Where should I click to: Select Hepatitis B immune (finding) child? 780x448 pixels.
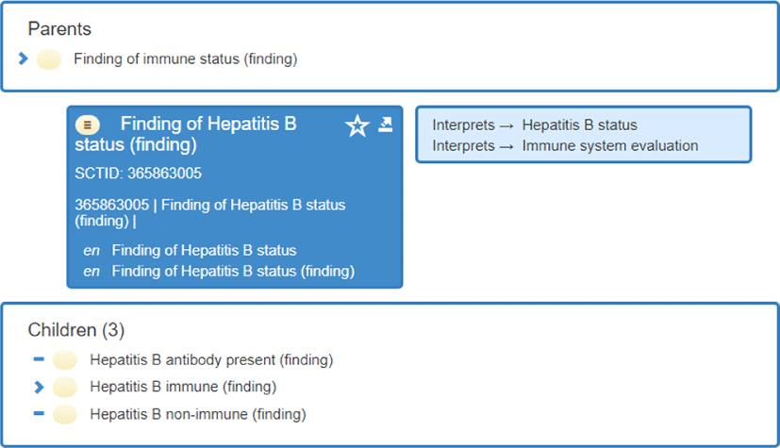tap(183, 387)
